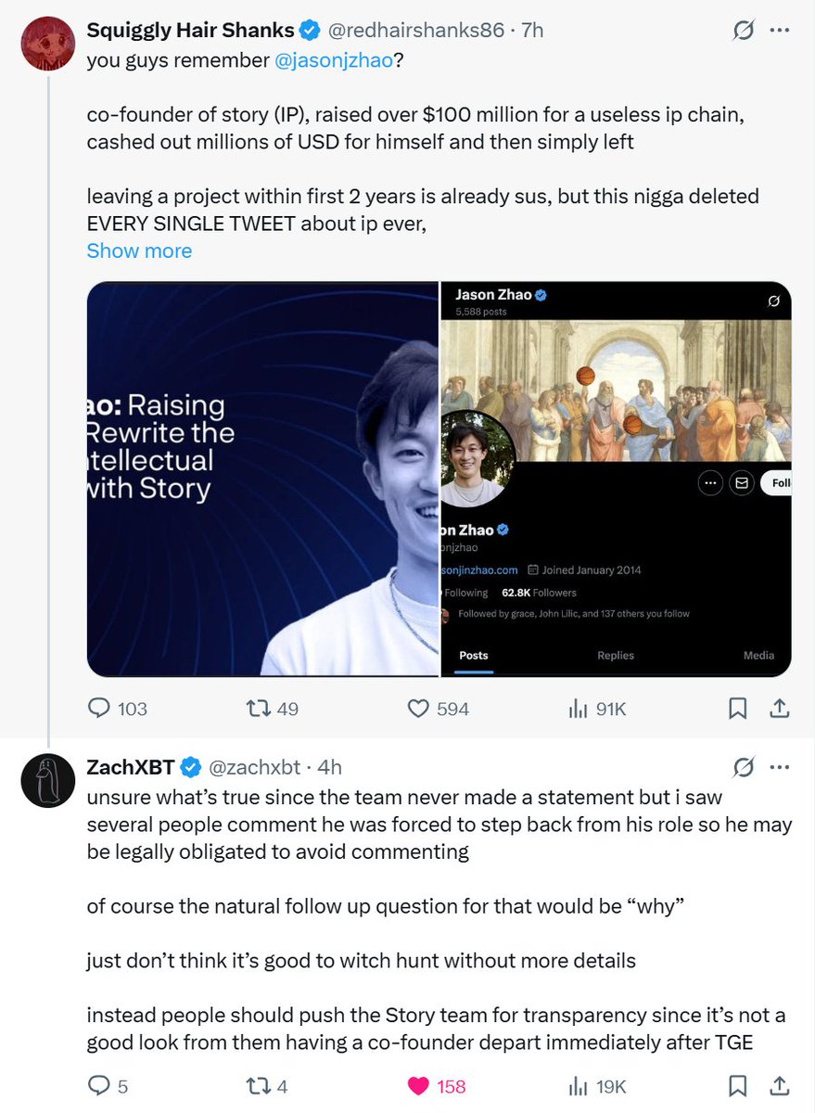Open the Jason Zhao profile screenshot image
This screenshot has height=1113, width=815.
[x=616, y=479]
